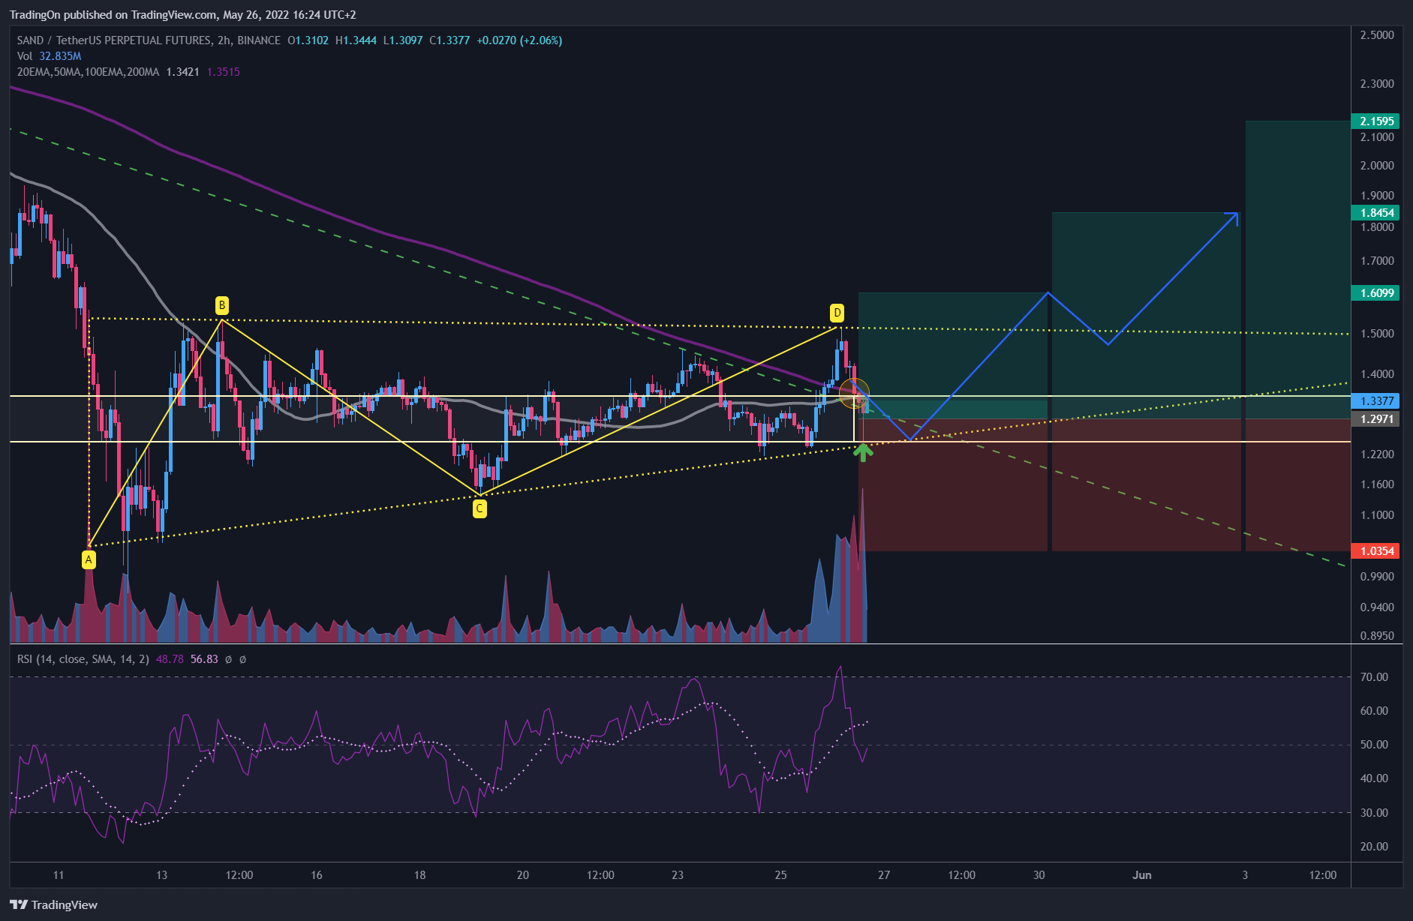The image size is (1413, 921).
Task: Click the RSI 30.00 axis level
Action: coord(1375,813)
